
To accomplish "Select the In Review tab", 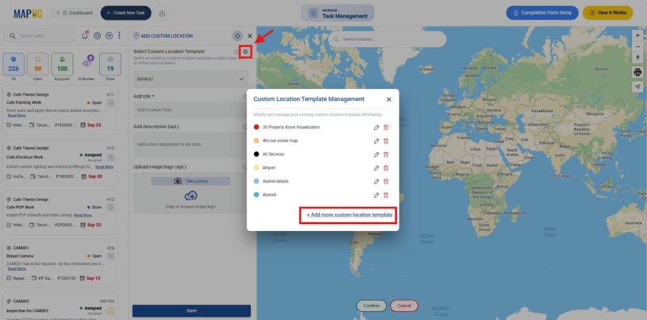I will click(x=87, y=66).
